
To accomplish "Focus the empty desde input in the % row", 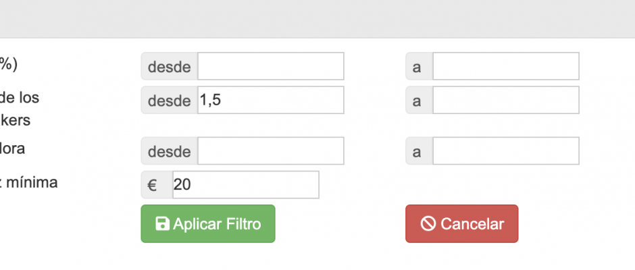I will 271,66.
